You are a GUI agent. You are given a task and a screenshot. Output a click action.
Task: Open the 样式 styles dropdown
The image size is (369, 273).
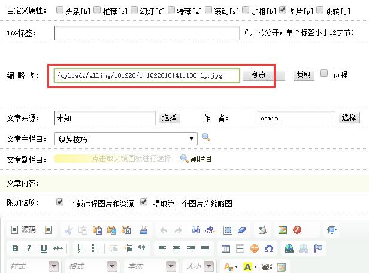(x=34, y=266)
